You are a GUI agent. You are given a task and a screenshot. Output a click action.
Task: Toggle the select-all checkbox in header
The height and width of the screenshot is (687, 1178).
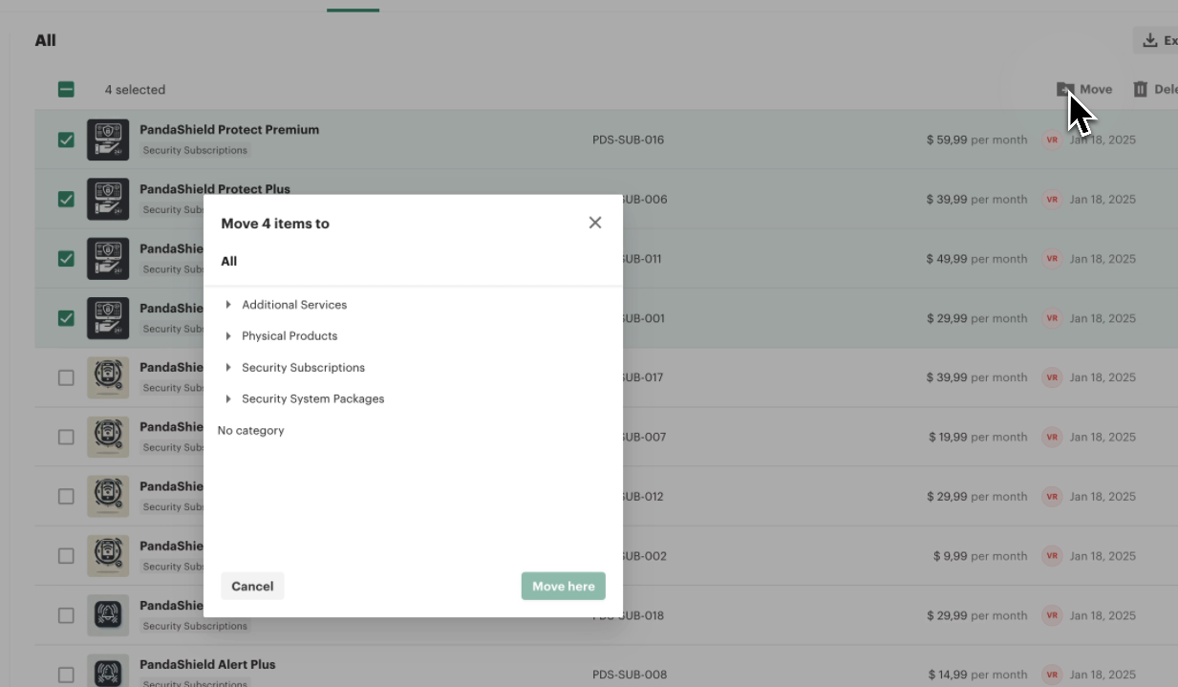coord(66,90)
